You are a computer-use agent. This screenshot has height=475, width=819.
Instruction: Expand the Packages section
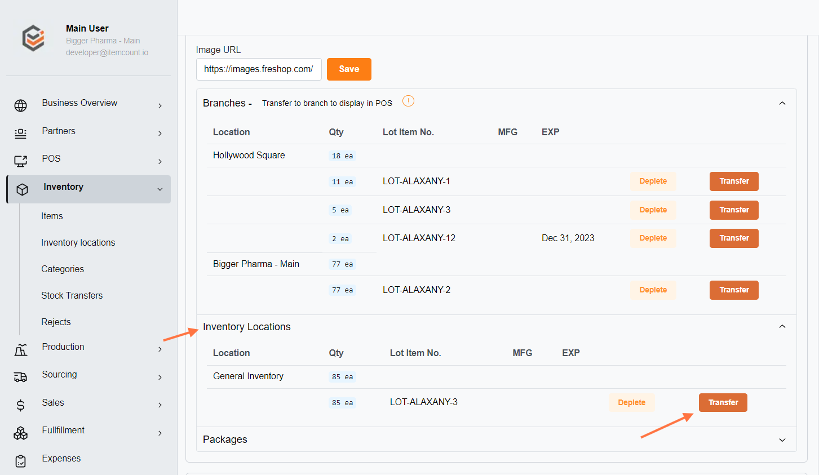pyautogui.click(x=782, y=440)
